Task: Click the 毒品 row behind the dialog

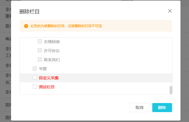Action: point(8,38)
